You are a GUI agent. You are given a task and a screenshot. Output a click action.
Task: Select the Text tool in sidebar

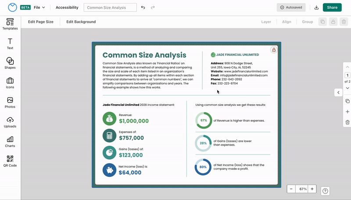10,44
